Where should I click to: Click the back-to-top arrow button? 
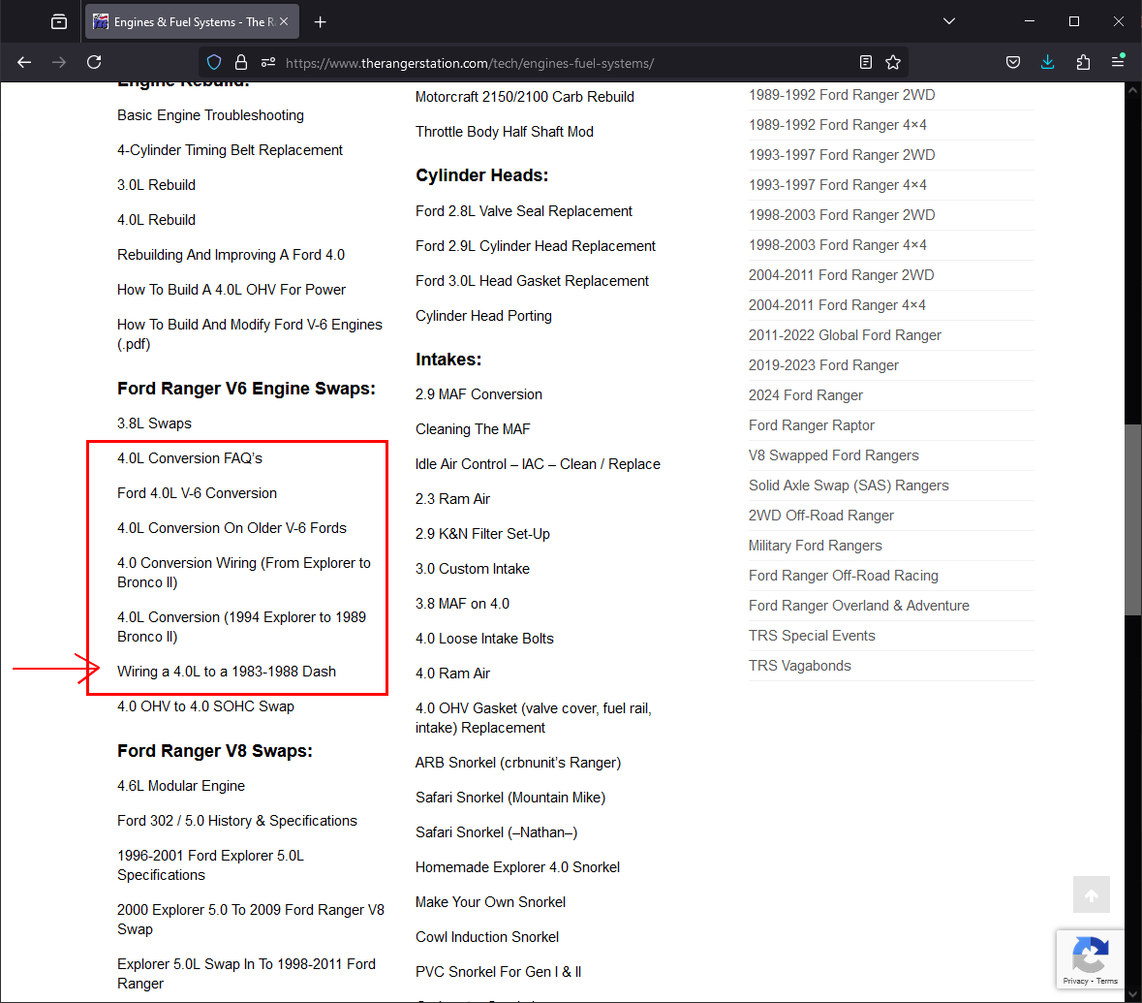tap(1091, 895)
